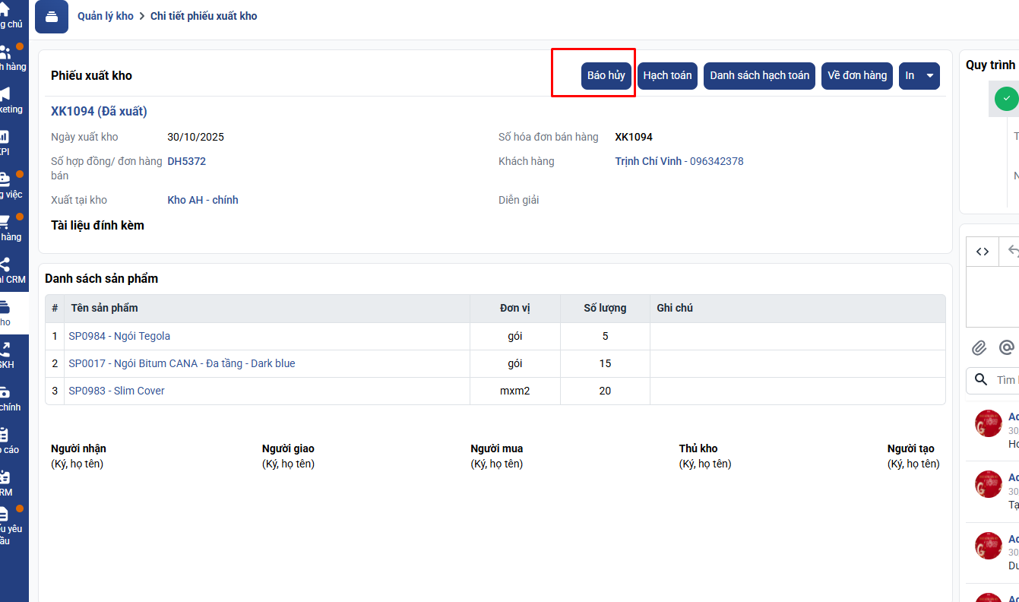Click the @ mention icon
The height and width of the screenshot is (602, 1019).
[1007, 348]
